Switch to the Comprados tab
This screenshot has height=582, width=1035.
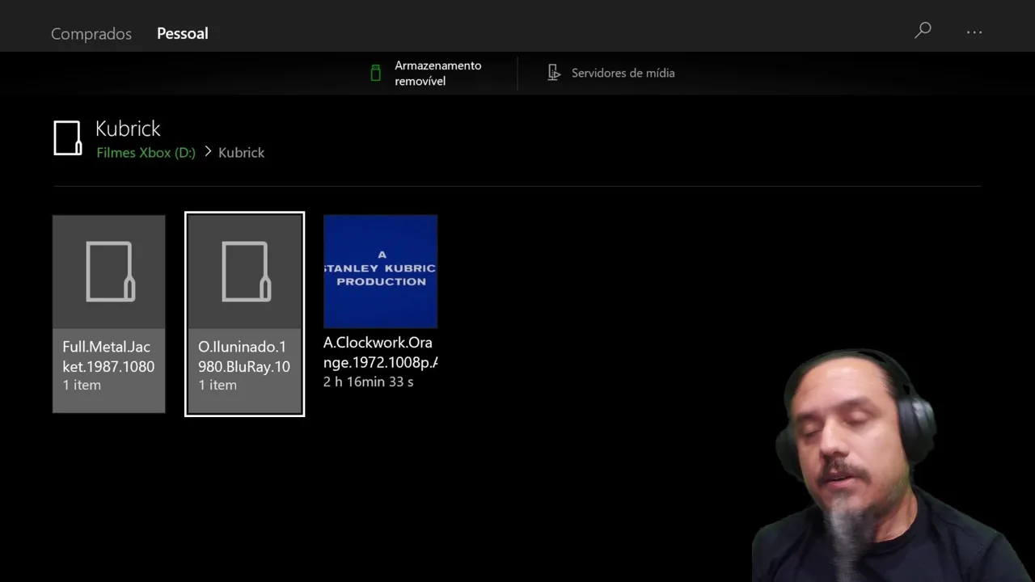pos(91,33)
